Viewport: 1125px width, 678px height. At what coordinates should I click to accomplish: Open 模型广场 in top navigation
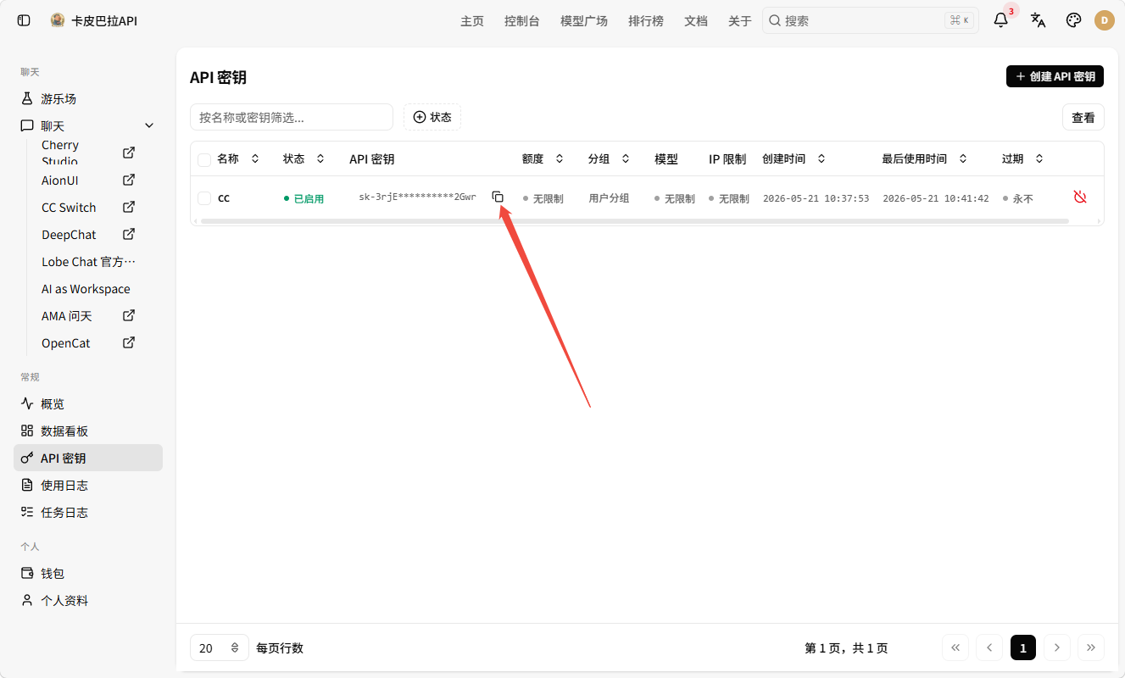584,21
